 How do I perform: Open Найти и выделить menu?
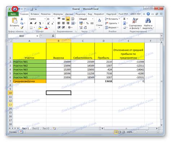click(x=148, y=24)
